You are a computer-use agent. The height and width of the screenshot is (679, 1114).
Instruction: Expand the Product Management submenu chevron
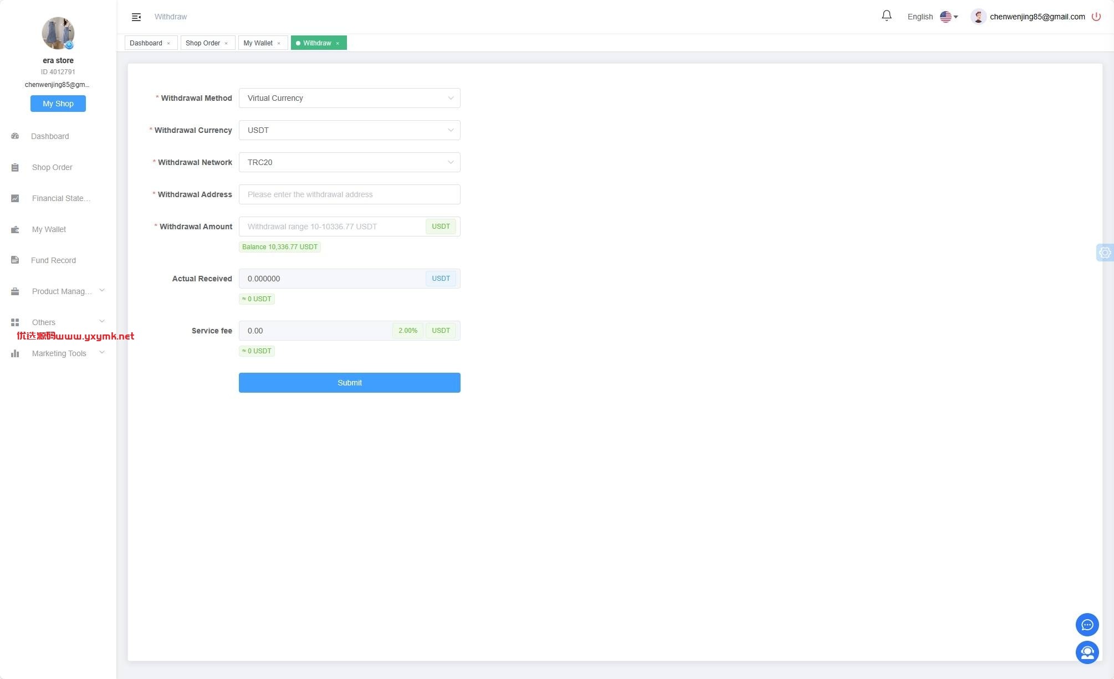coord(102,290)
